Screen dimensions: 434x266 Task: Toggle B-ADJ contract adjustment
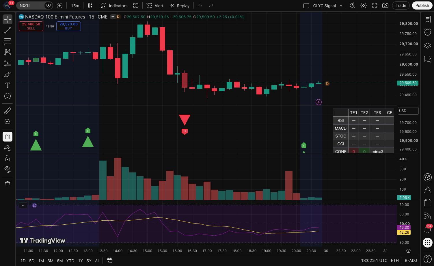click(411, 261)
